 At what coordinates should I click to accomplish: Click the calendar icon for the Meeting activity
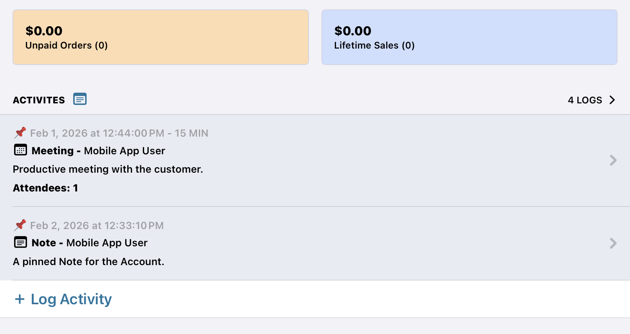(20, 150)
